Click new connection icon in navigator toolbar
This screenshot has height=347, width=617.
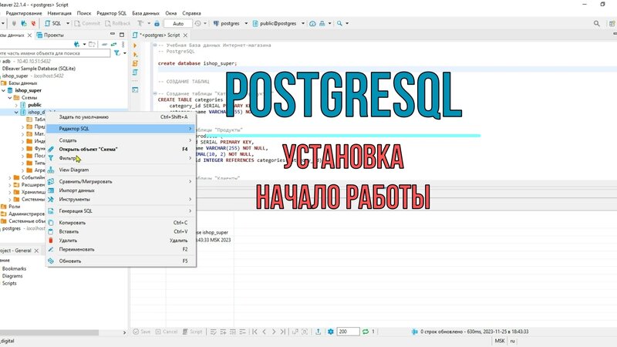(x=76, y=45)
